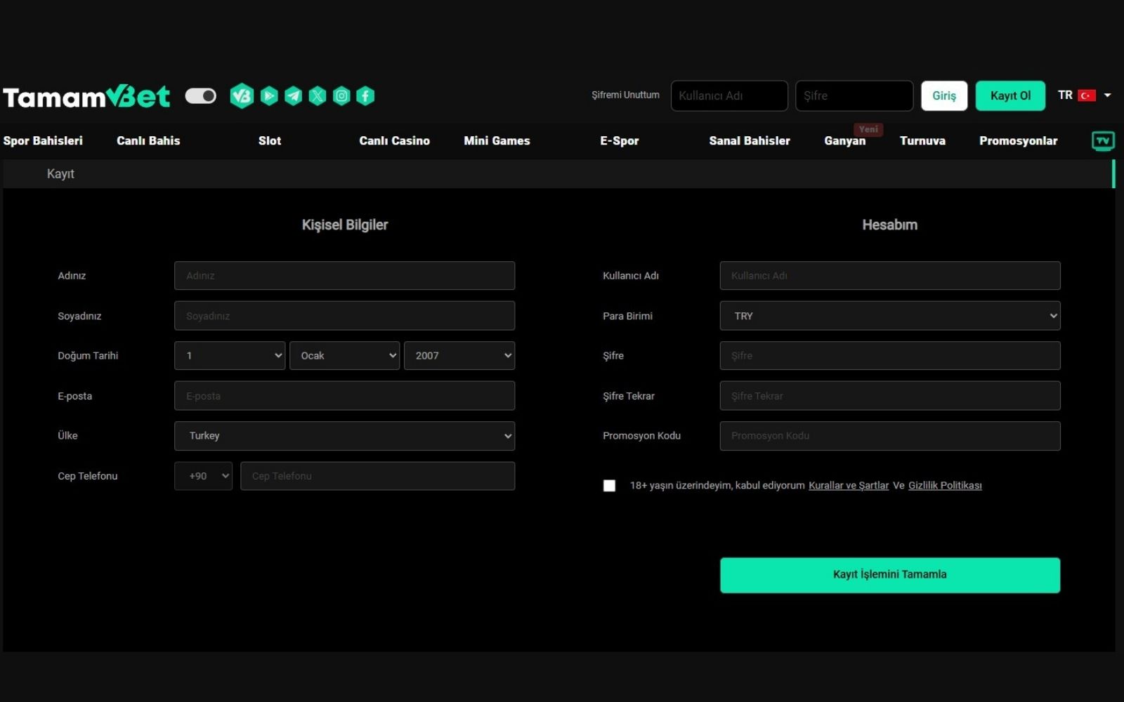Select the Ganyan menu with Yeni badge
The image size is (1124, 702).
tap(845, 140)
